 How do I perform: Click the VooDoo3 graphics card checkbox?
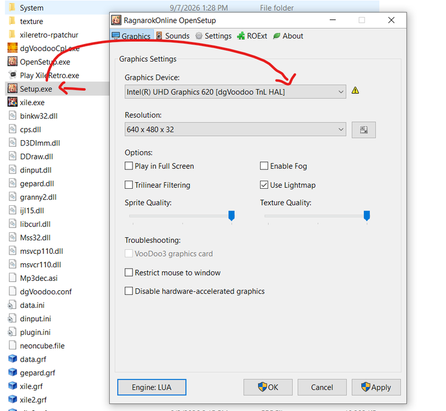coord(129,253)
